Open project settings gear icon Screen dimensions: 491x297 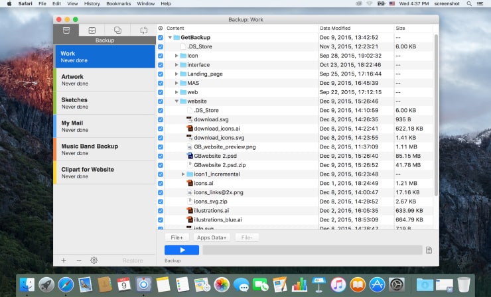(x=94, y=261)
